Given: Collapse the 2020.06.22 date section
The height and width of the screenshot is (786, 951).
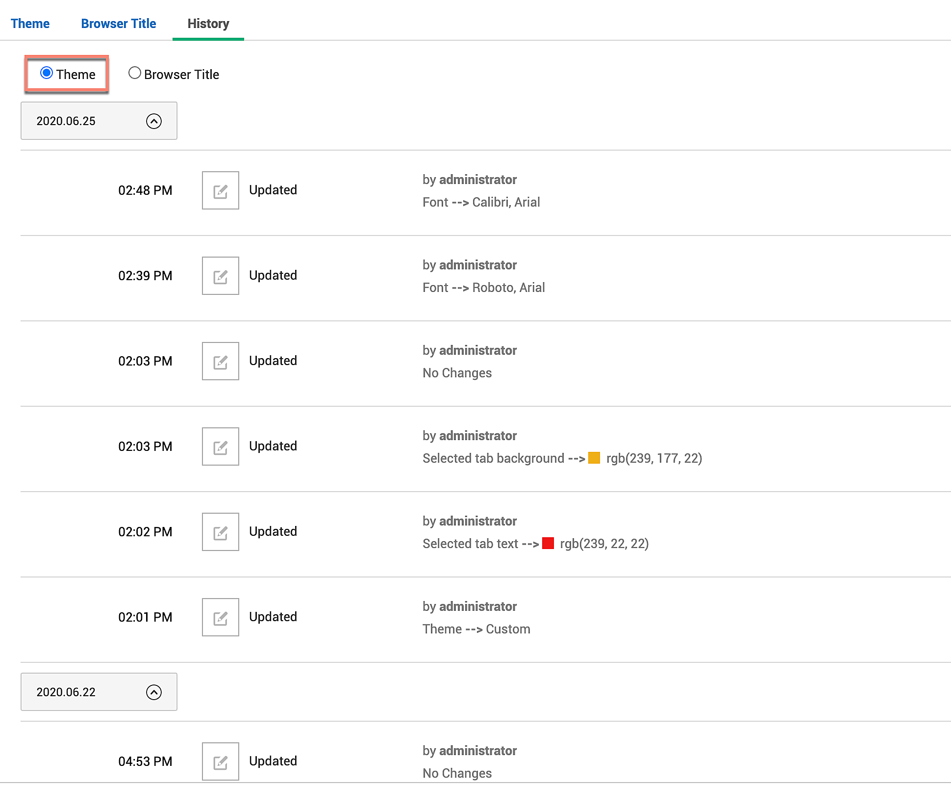Looking at the screenshot, I should [153, 692].
